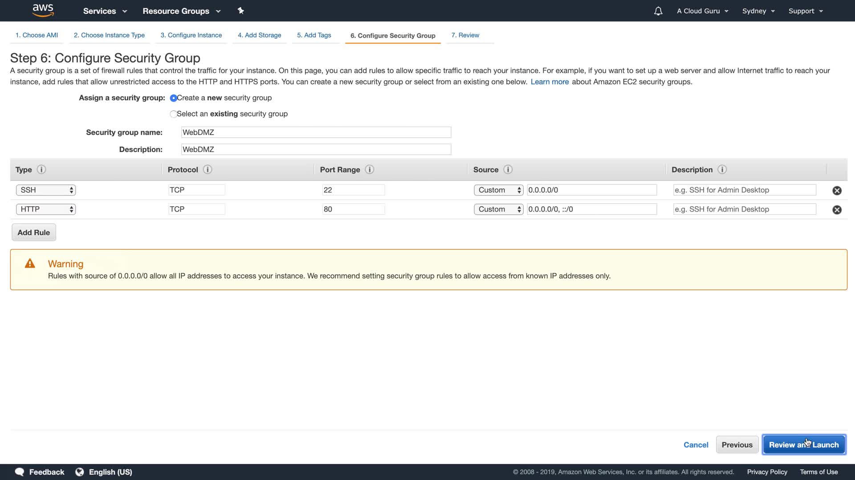The height and width of the screenshot is (480, 855).
Task: Go to 4. Add Storage tab
Action: click(259, 35)
